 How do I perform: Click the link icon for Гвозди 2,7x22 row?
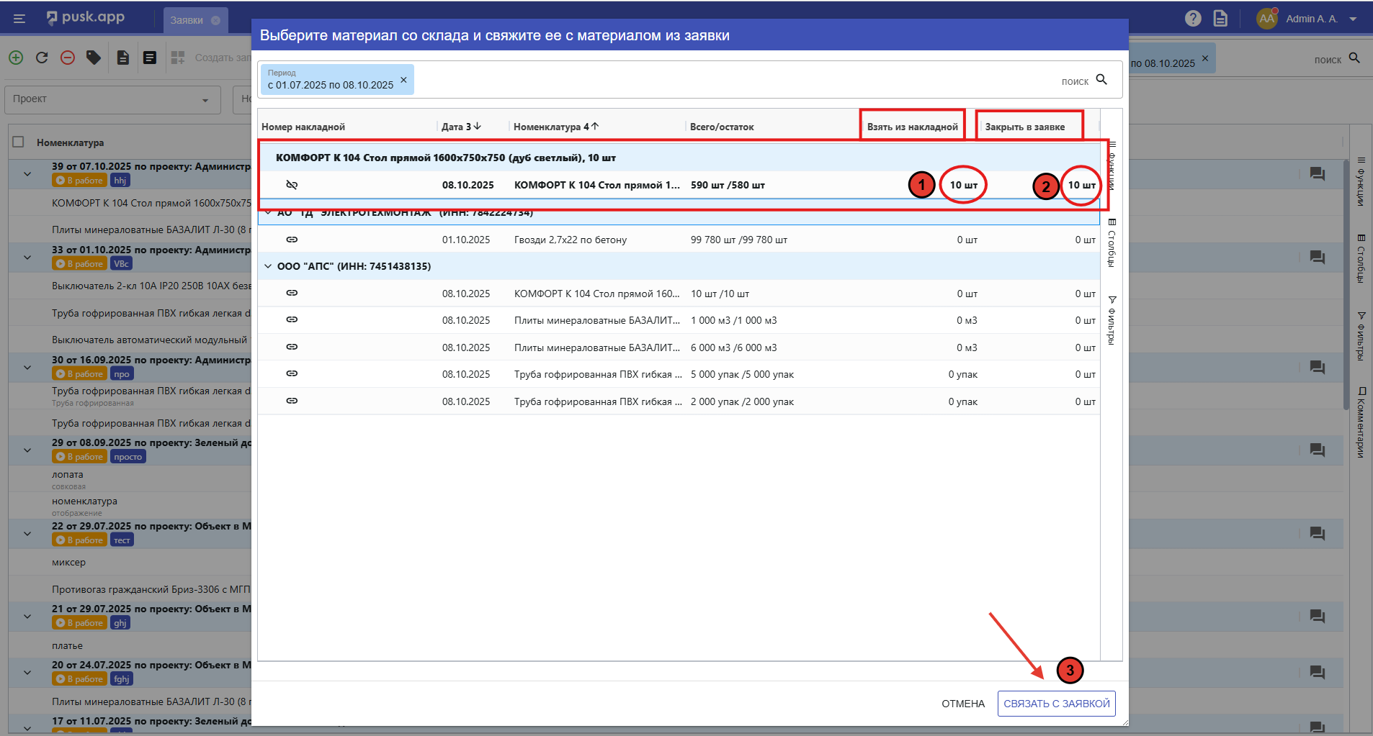[292, 240]
